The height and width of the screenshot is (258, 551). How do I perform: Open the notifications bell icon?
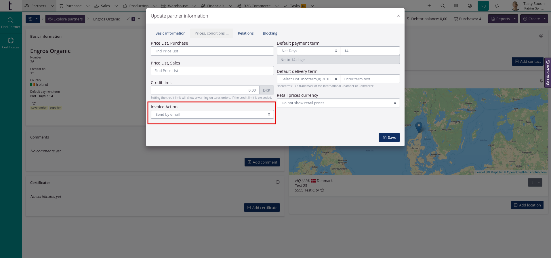click(x=497, y=6)
